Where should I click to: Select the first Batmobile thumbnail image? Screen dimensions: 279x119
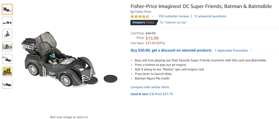coord(7,9)
